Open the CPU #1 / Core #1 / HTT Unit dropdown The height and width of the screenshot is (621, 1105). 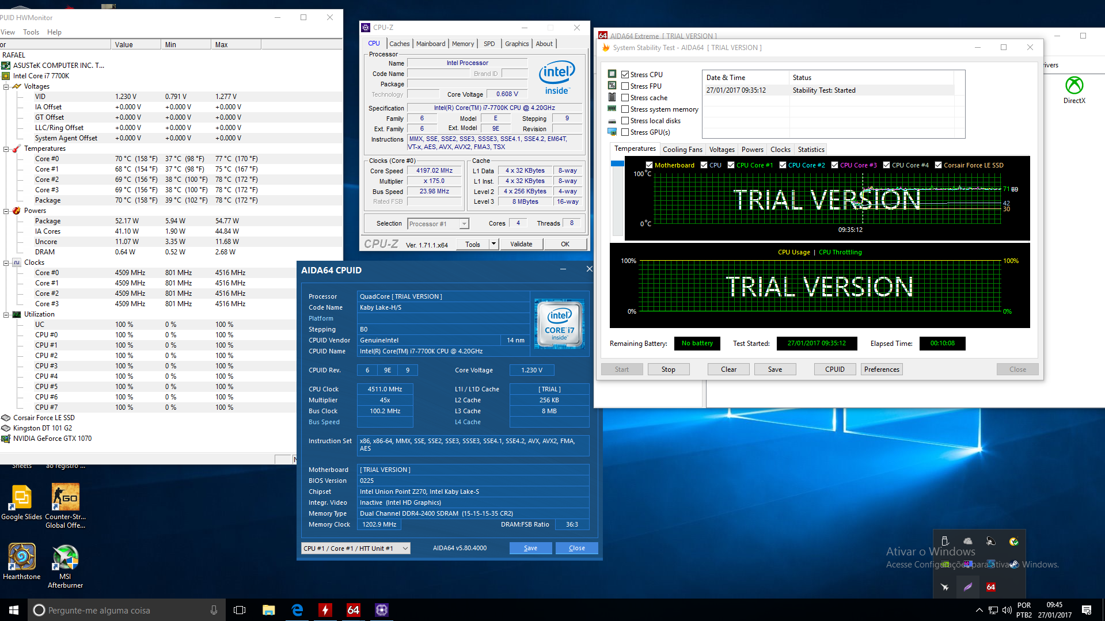pyautogui.click(x=356, y=548)
